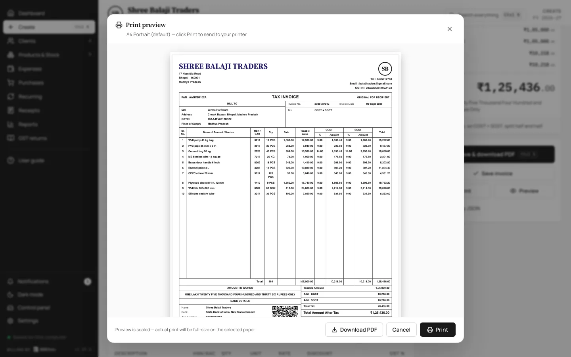This screenshot has width=571, height=357.
Task: Click download icon inside Download PDF button
Action: (334, 330)
